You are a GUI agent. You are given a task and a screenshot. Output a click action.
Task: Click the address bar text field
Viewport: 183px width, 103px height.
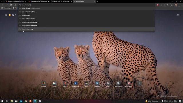click(86, 5)
